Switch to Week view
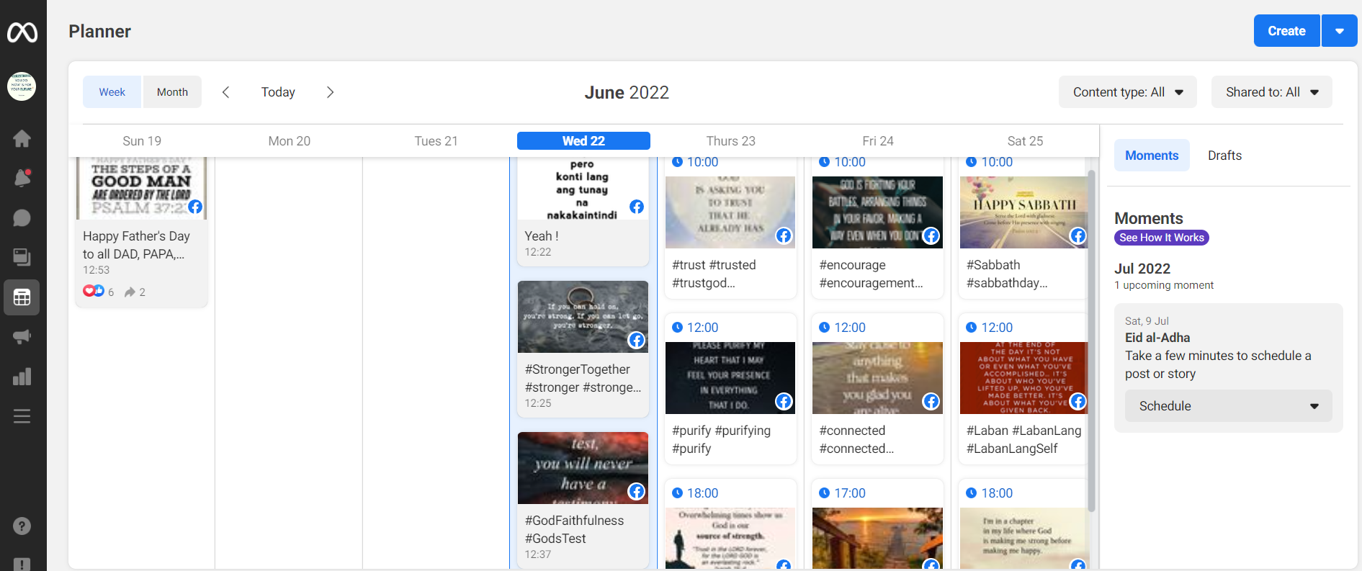The width and height of the screenshot is (1362, 571). coord(112,92)
